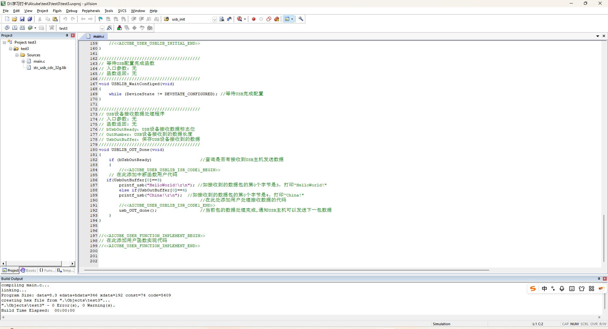
Task: Insert or remove a breakpoint
Action: click(254, 19)
